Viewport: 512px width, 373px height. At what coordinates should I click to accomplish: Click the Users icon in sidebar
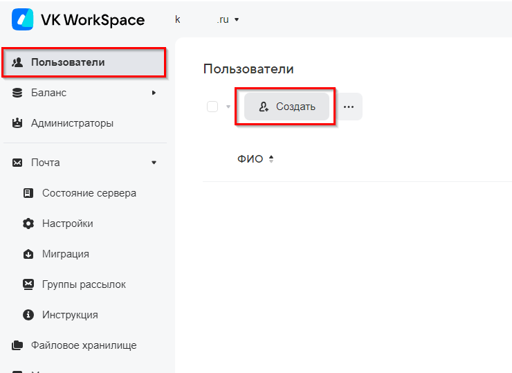click(x=18, y=62)
